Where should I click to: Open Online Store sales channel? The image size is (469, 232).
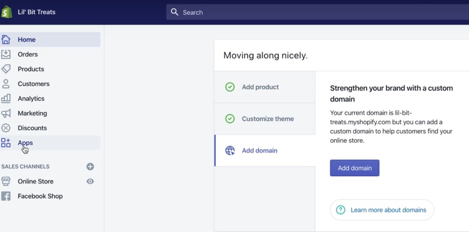tap(36, 181)
